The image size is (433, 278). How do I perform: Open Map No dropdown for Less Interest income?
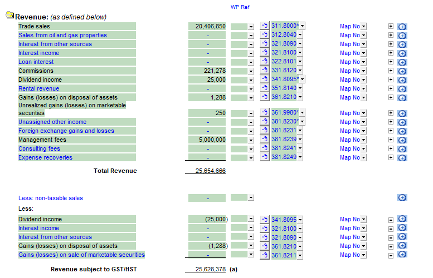click(x=364, y=229)
